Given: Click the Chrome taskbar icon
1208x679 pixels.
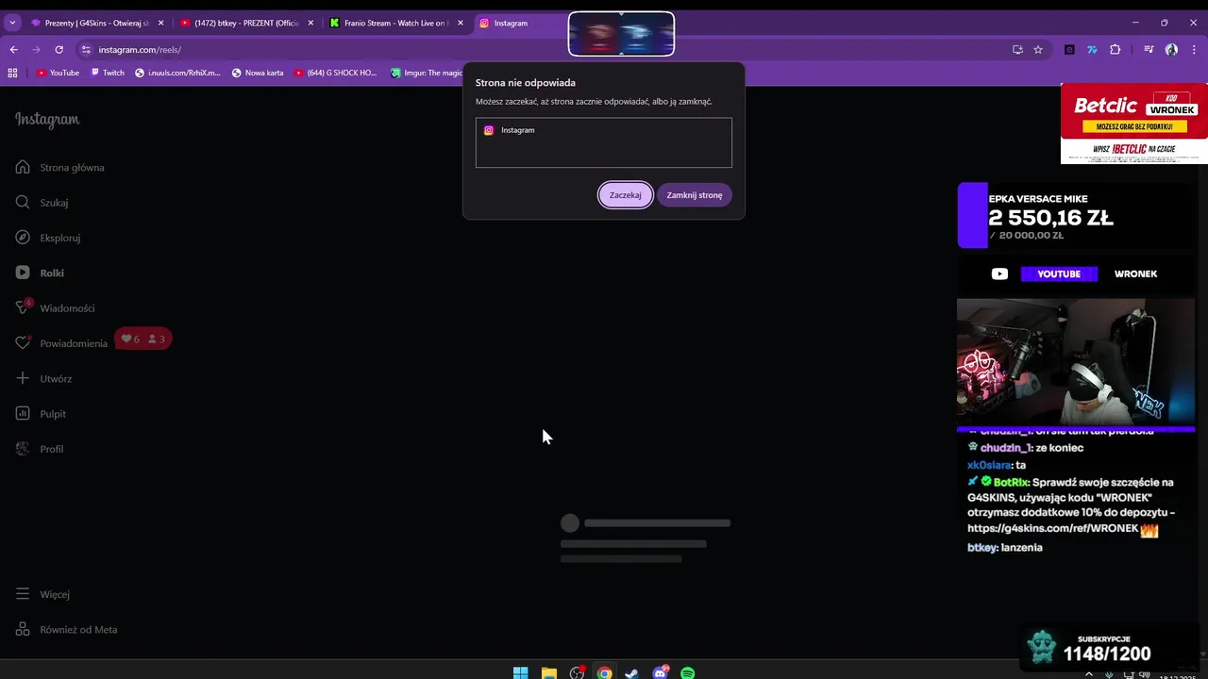Looking at the screenshot, I should 604,672.
